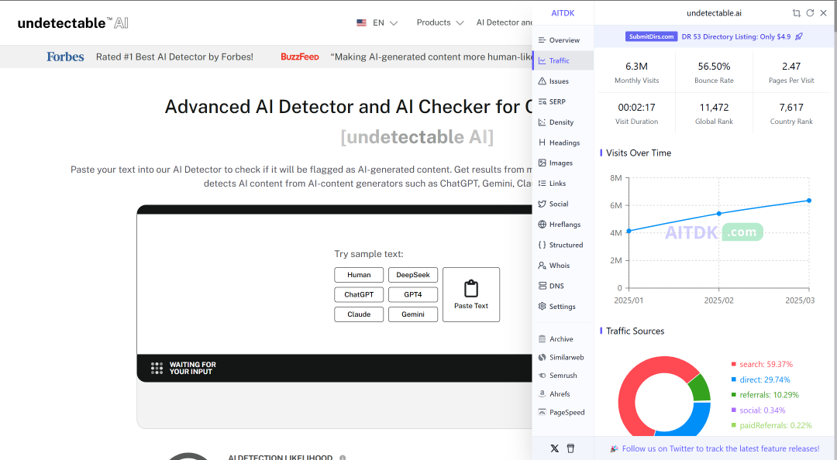Screen dimensions: 837x460
Task: Click the Social bird icon
Action: (x=542, y=204)
